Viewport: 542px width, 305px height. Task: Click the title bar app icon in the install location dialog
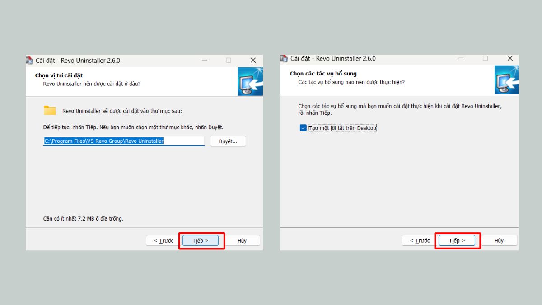[29, 61]
